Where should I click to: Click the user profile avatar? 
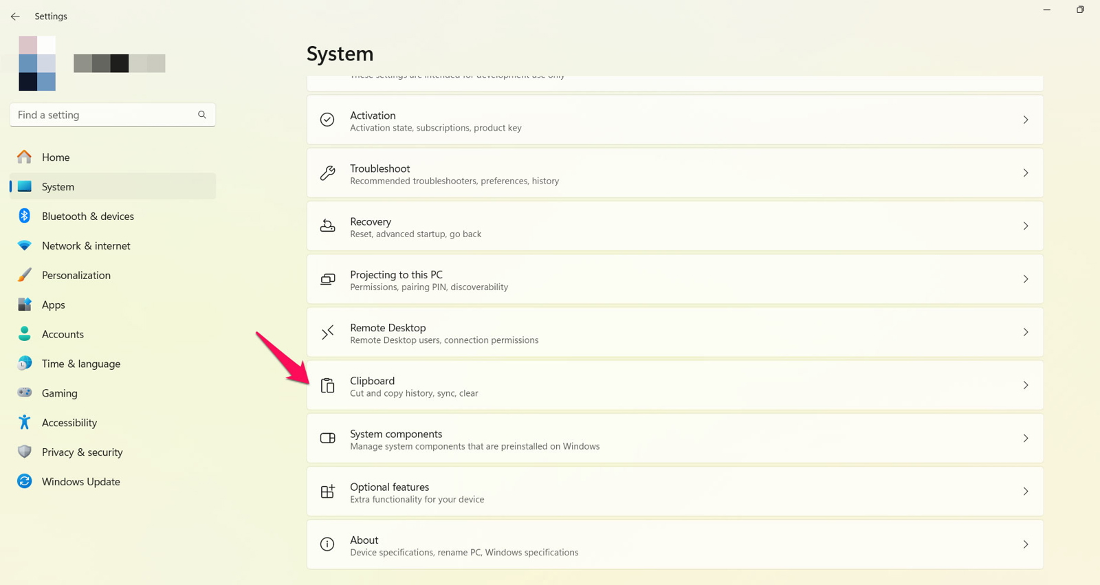click(37, 63)
